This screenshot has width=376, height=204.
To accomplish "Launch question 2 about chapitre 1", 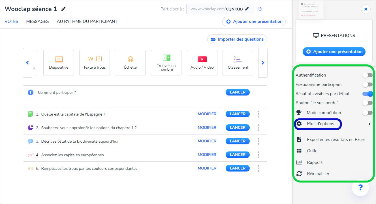I will click(238, 127).
